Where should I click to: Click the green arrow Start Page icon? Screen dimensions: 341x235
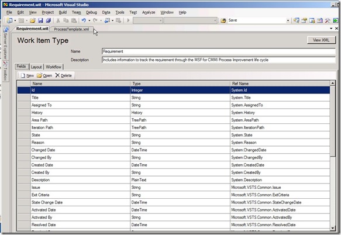click(x=336, y=20)
